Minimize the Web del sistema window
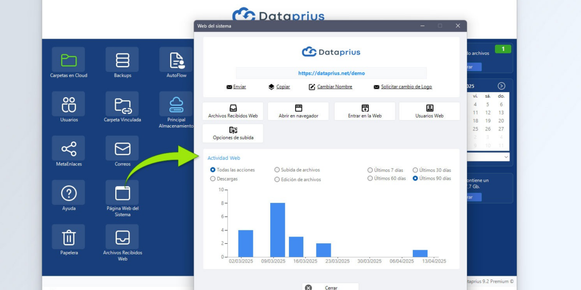This screenshot has width=581, height=290. (422, 26)
